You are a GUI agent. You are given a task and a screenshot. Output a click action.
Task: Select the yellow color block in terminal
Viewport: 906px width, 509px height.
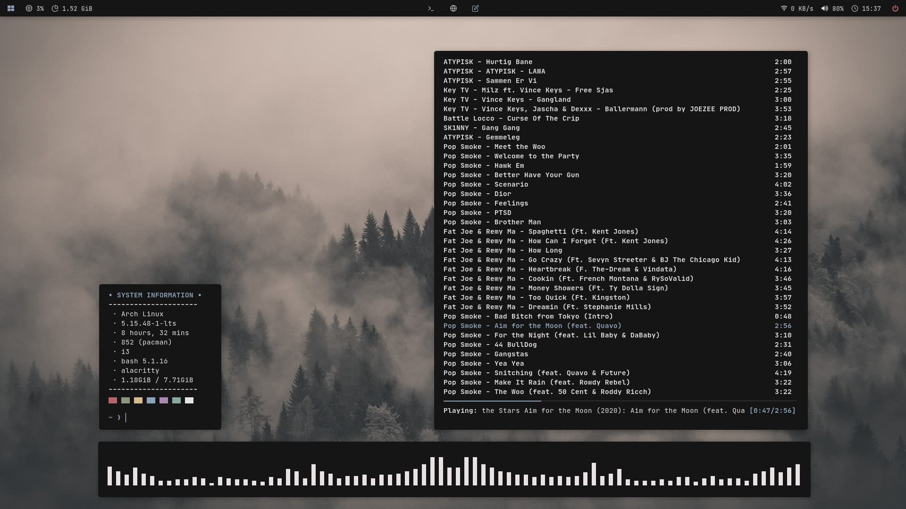tap(138, 401)
